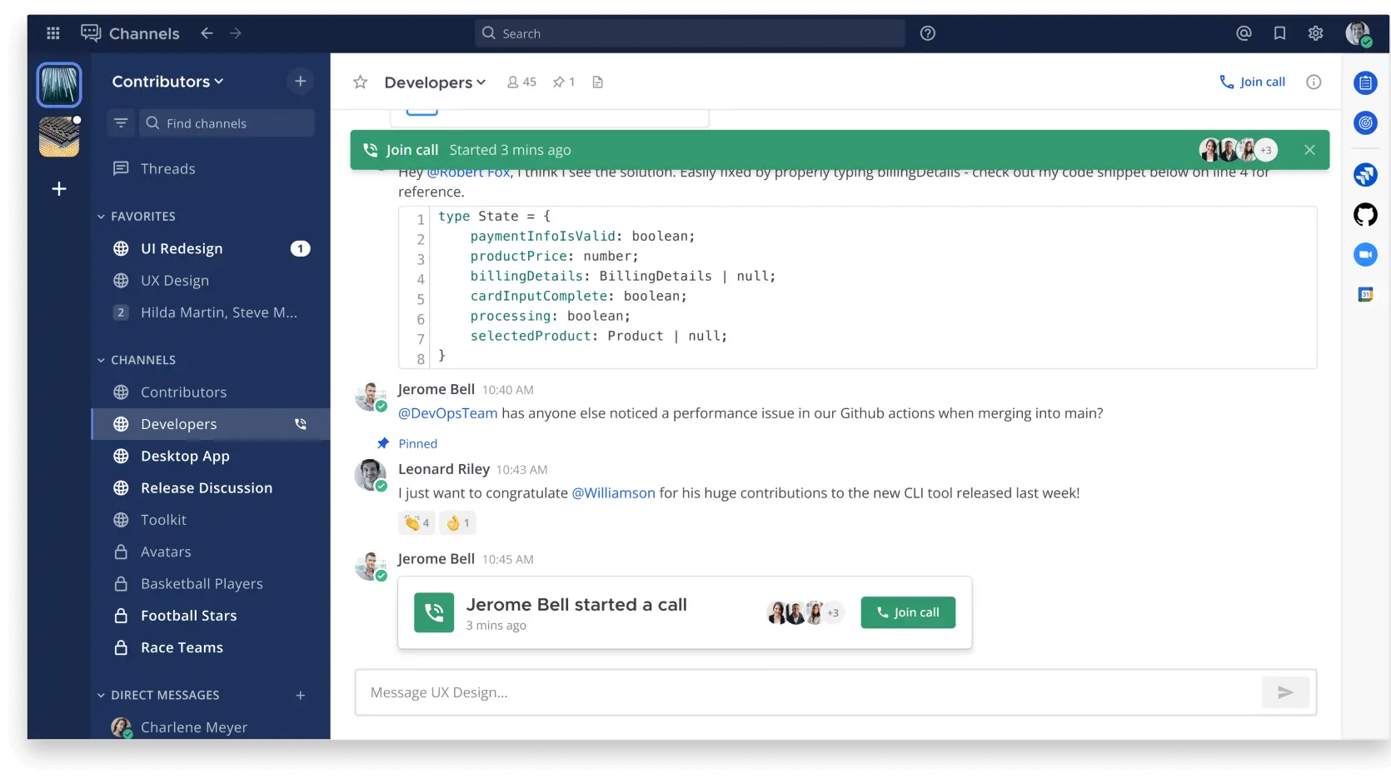Toggle the thumbs up reaction
Viewport: 1391px width, 779px height.
pos(456,522)
